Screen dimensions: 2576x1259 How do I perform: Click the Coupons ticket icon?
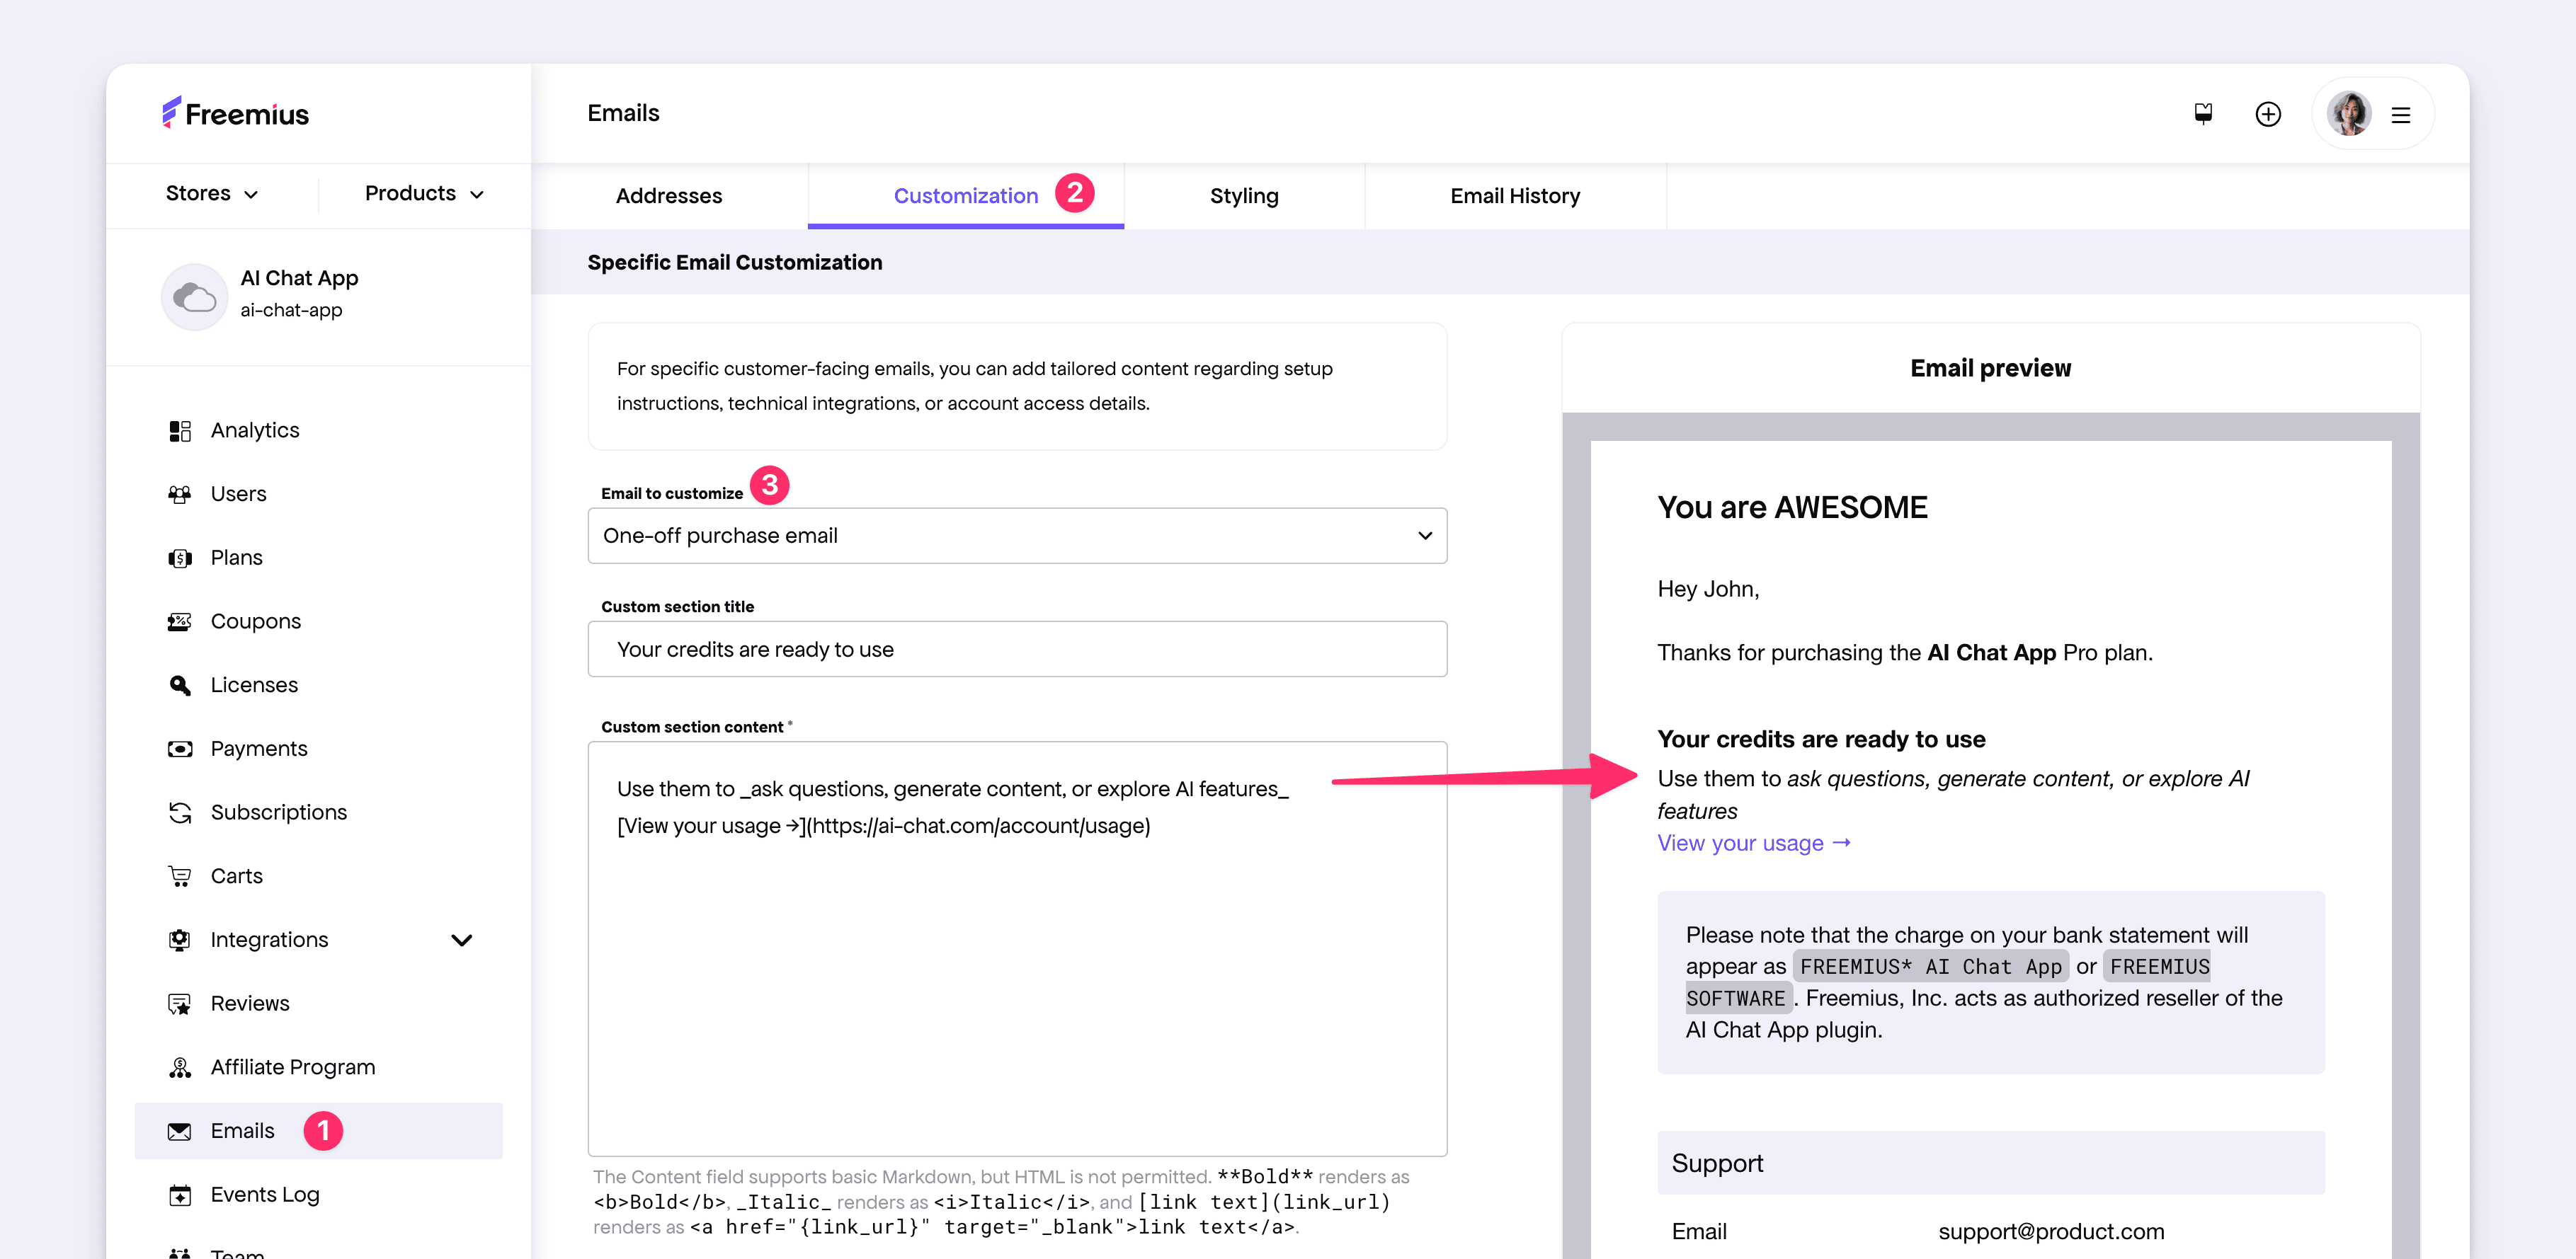(x=180, y=621)
